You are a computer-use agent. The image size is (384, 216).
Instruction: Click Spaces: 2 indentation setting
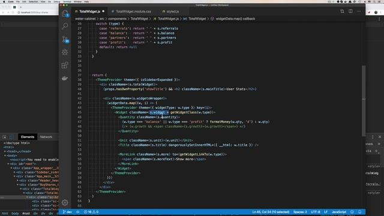pyautogui.click(x=300, y=212)
